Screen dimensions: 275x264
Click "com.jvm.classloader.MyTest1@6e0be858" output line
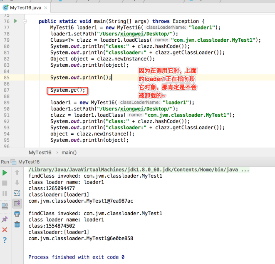(x=81, y=239)
